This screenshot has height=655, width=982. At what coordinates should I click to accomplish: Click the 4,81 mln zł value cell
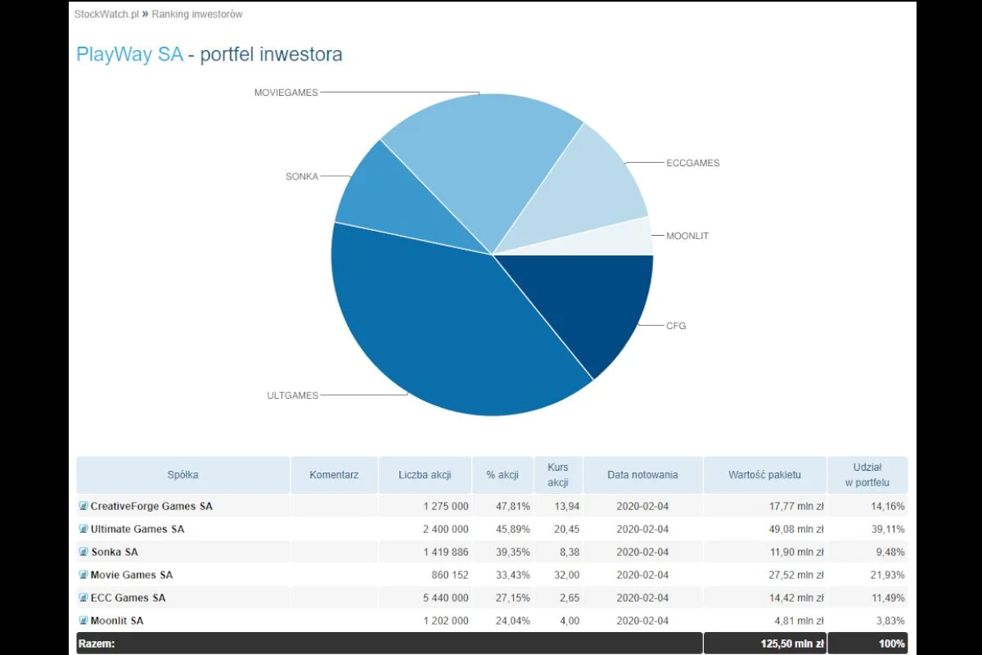pos(764,621)
